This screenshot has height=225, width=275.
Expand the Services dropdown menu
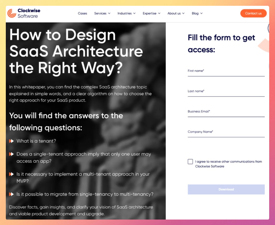click(x=102, y=13)
